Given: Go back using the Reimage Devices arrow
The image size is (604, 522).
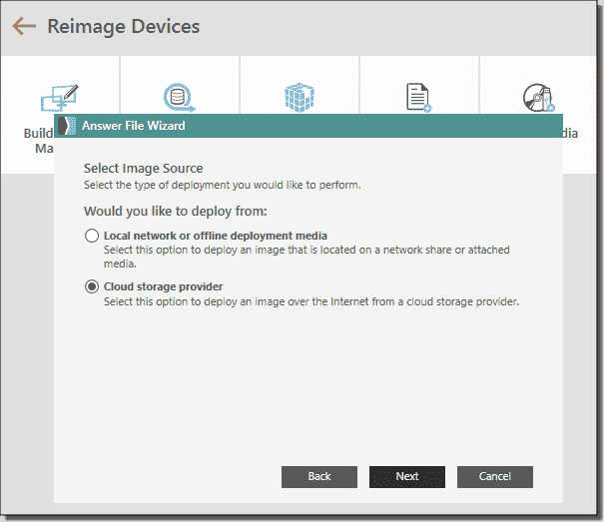Looking at the screenshot, I should coord(24,26).
